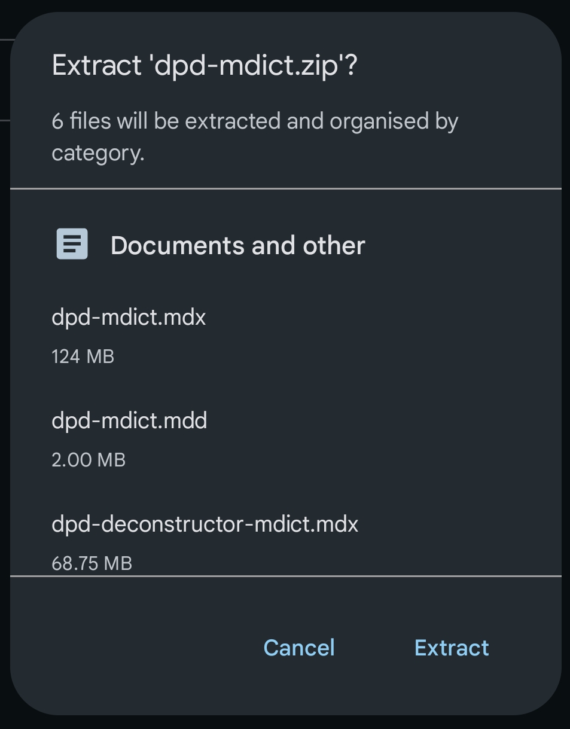
Task: Select the dpd-mdict.mdd file entry
Action: point(129,420)
